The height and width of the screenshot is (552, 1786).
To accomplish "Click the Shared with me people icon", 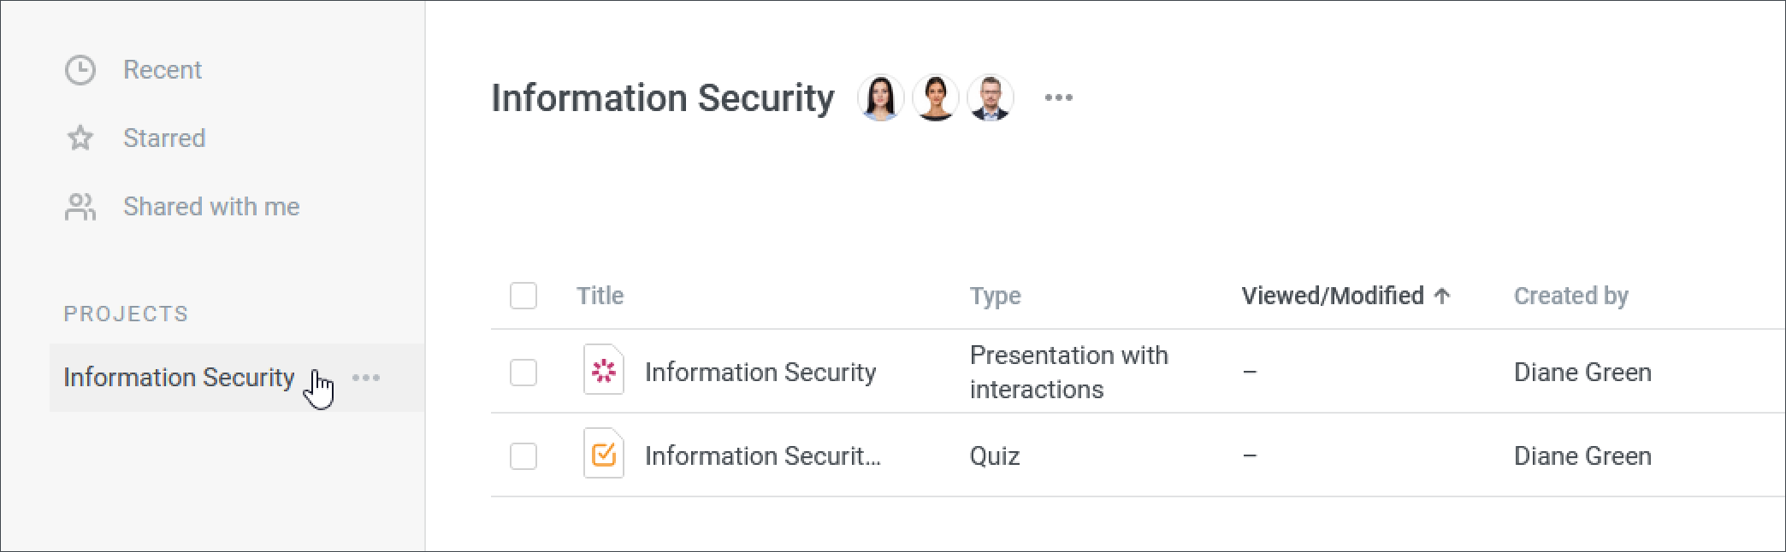I will 80,207.
